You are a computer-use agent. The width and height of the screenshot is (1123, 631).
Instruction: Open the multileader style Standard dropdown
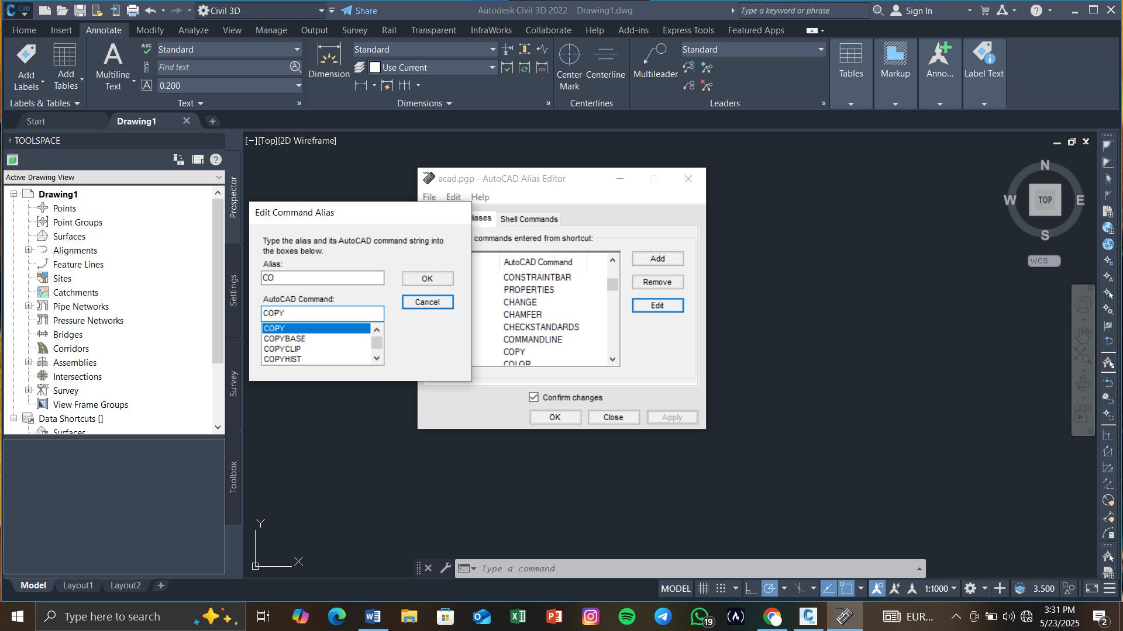821,50
